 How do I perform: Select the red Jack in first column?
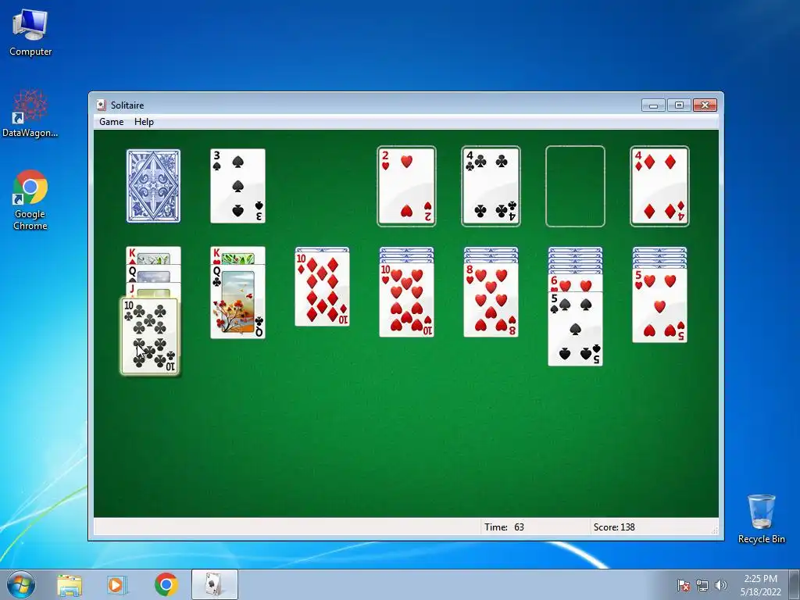(x=154, y=291)
